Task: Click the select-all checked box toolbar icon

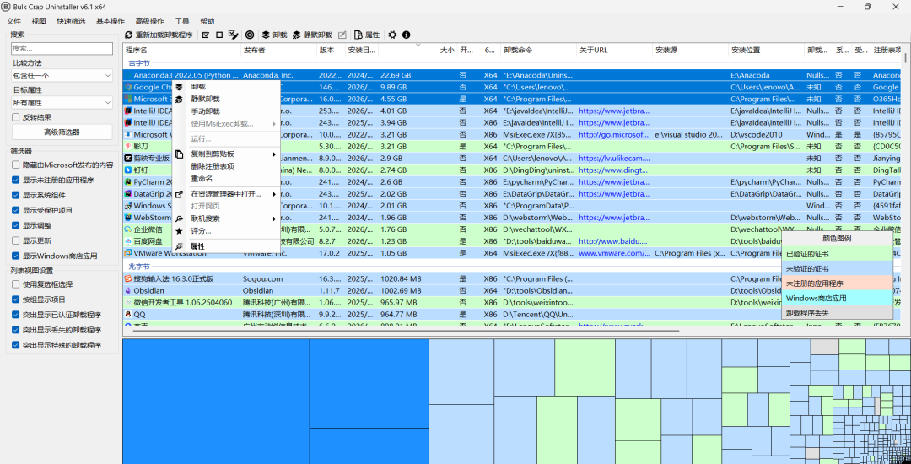Action: (x=206, y=35)
